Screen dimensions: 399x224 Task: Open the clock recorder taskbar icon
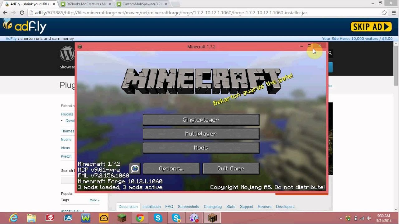[x=194, y=218]
